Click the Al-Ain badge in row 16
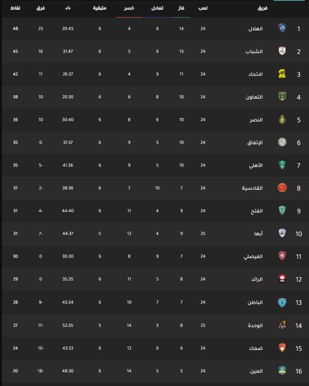The height and width of the screenshot is (386, 309). (x=282, y=371)
